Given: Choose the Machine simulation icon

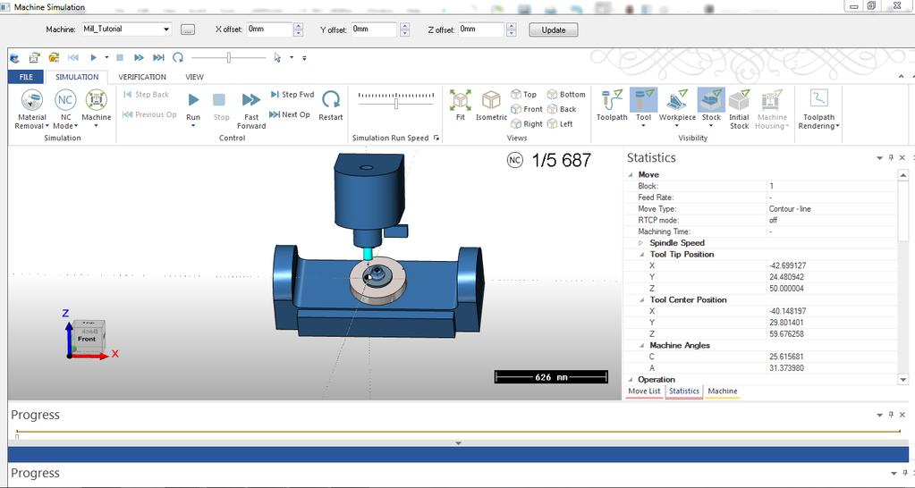Looking at the screenshot, I should tap(97, 100).
